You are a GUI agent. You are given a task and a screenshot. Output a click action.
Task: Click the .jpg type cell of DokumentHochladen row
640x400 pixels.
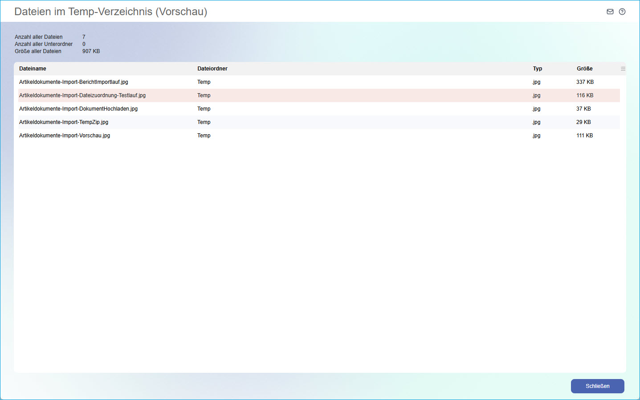pyautogui.click(x=536, y=109)
